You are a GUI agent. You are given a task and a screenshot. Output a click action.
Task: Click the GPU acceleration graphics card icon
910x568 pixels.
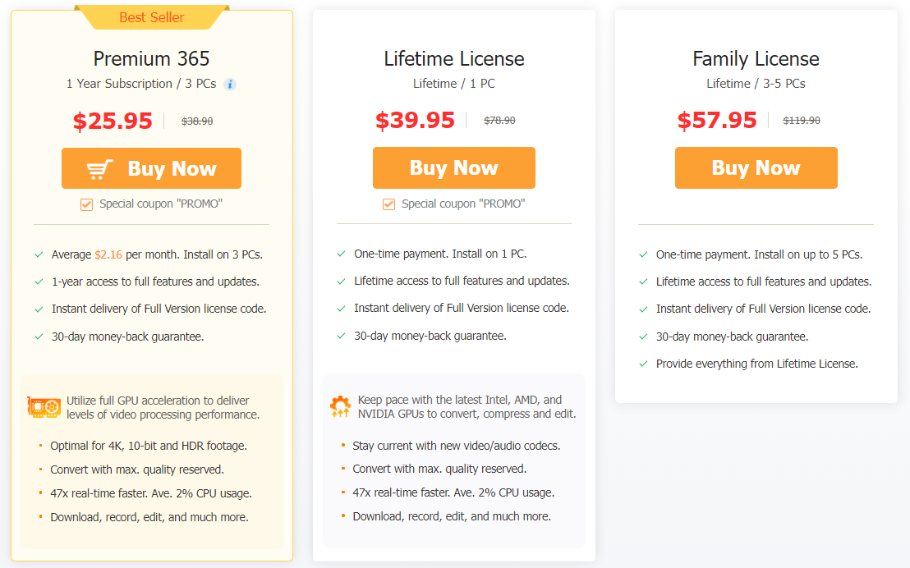coord(44,407)
